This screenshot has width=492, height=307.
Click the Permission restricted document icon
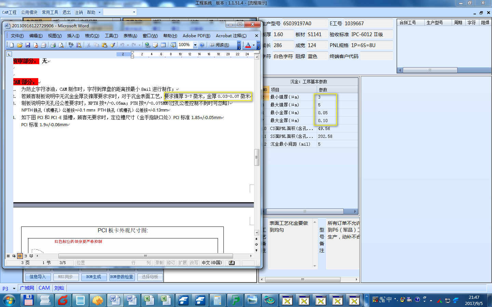pos(36,45)
